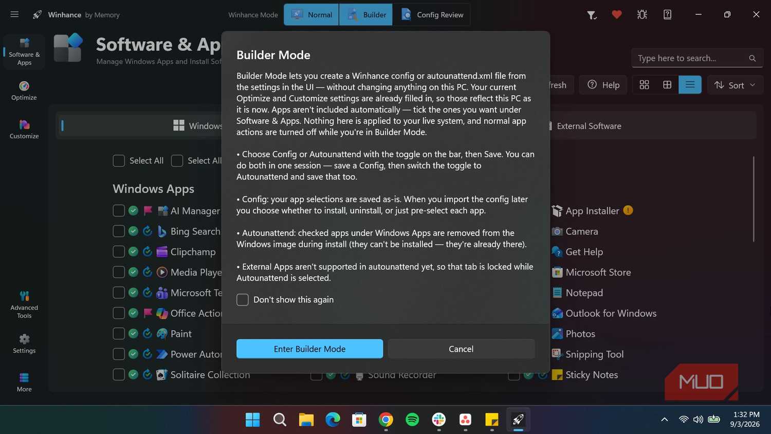Select the Builder mode tab
771x434 pixels.
tap(366, 15)
